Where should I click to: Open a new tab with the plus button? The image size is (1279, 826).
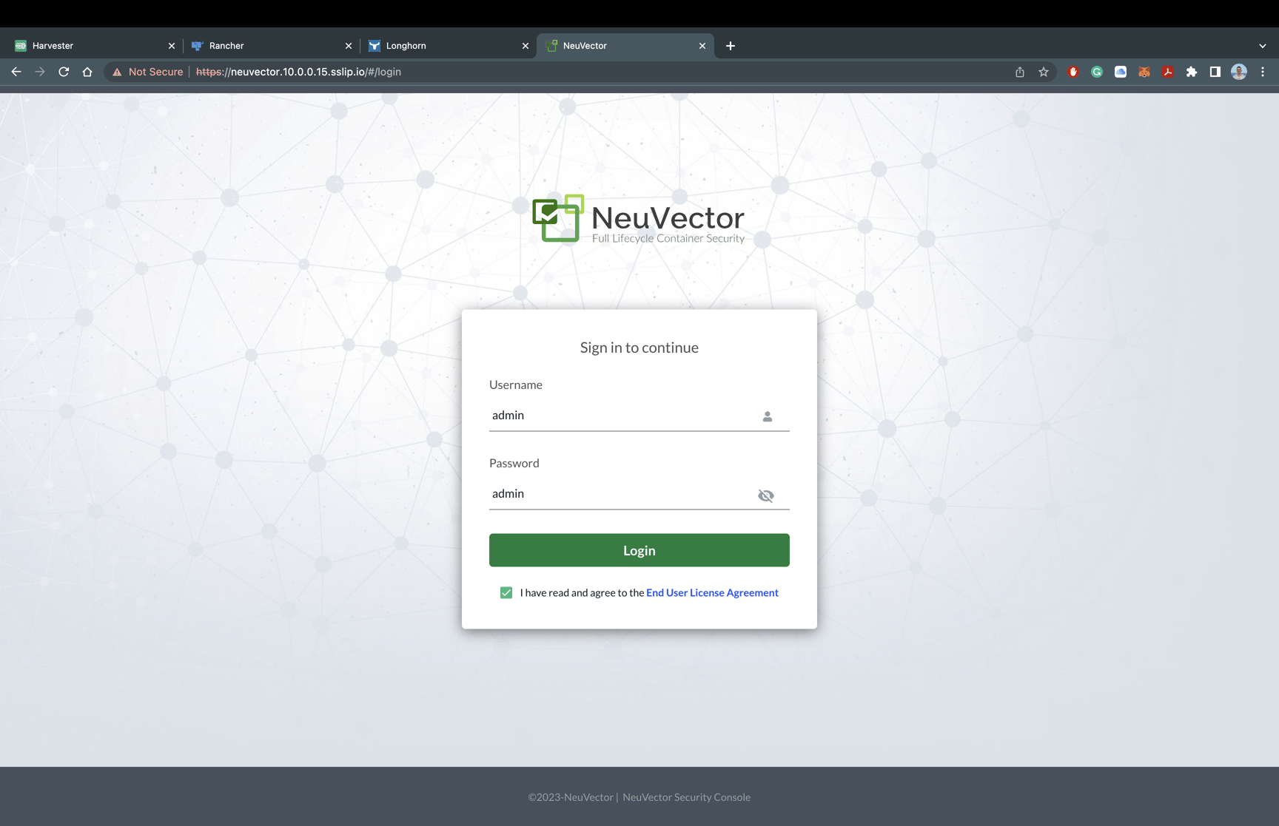730,45
